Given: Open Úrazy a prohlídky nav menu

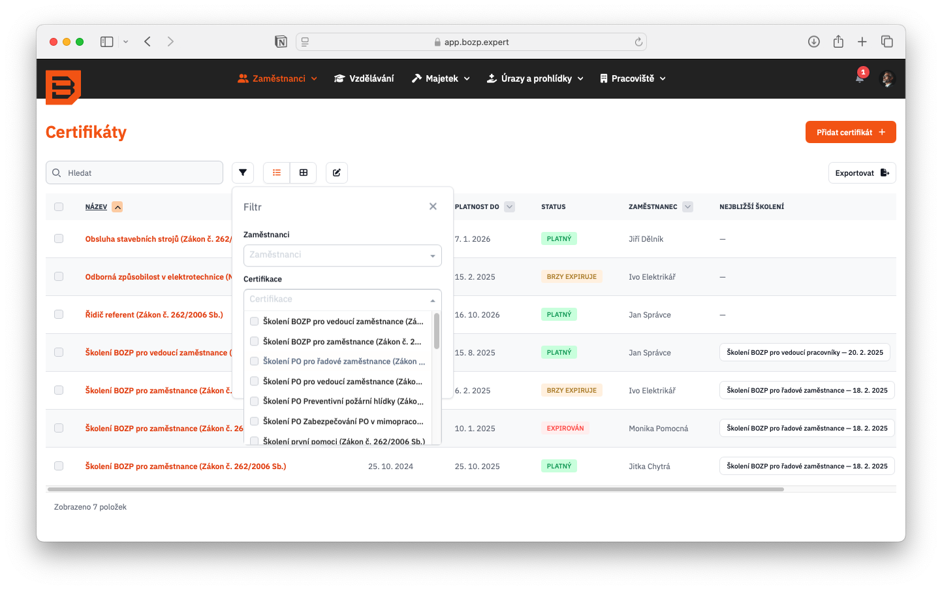Looking at the screenshot, I should click(x=535, y=78).
